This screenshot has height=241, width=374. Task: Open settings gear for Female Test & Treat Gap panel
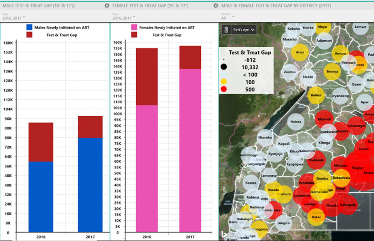pos(215,5)
